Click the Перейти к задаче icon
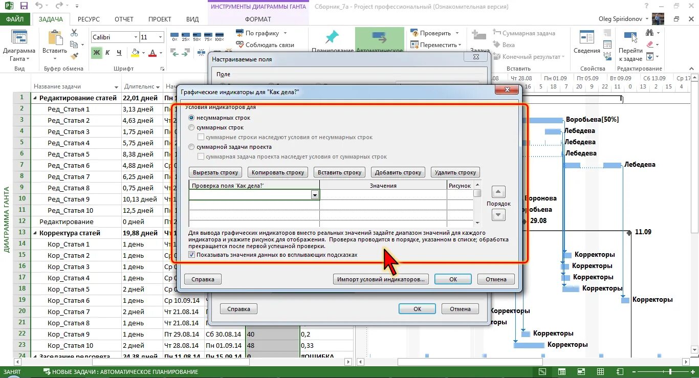Screen dimensions: 699x378 (x=630, y=37)
